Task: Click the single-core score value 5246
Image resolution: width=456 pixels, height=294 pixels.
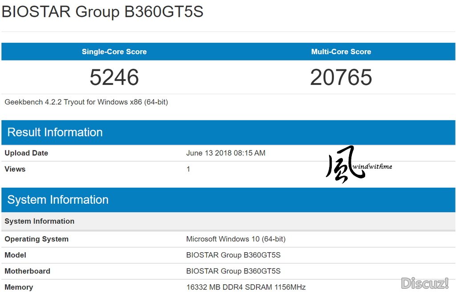Action: 114,77
